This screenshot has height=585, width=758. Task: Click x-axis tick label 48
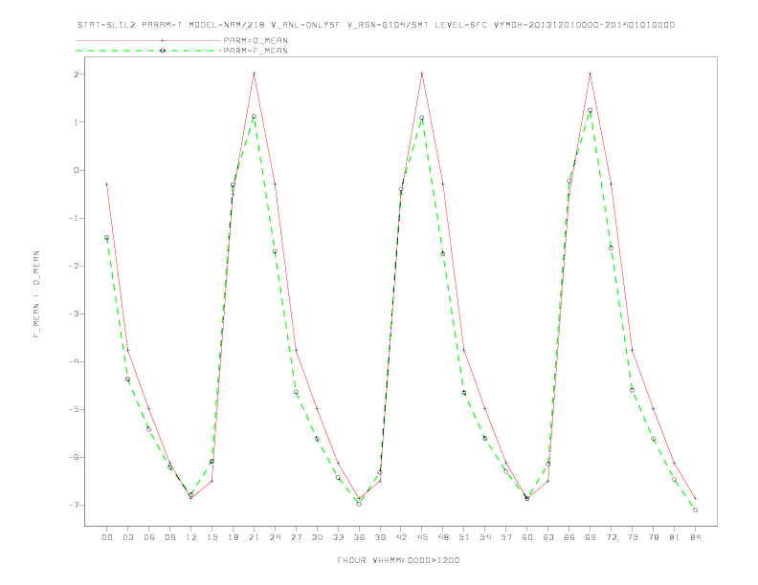click(443, 537)
